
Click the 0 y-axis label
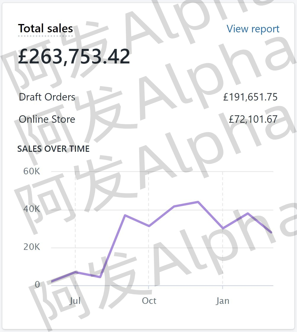click(37, 285)
